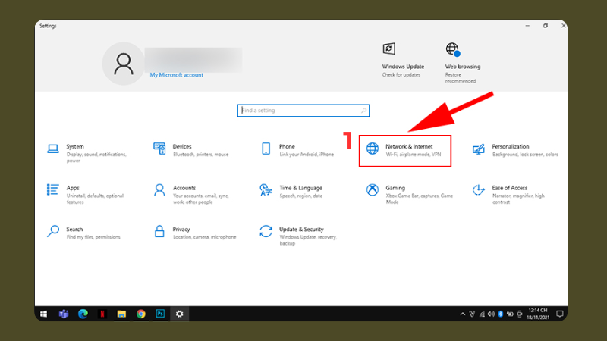Open the My Microsoft account link
The image size is (607, 341).
click(x=177, y=75)
